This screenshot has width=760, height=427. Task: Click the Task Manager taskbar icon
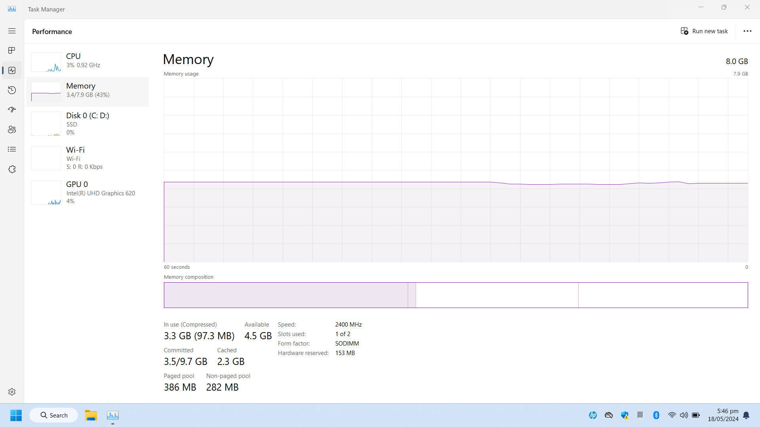(113, 415)
